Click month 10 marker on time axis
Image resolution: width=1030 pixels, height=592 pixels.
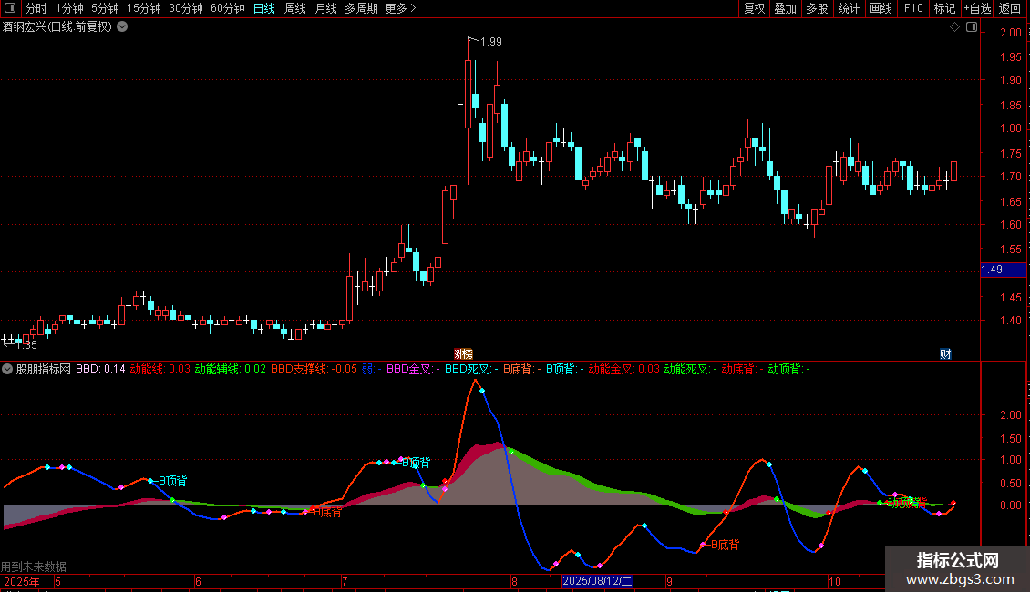834,581
